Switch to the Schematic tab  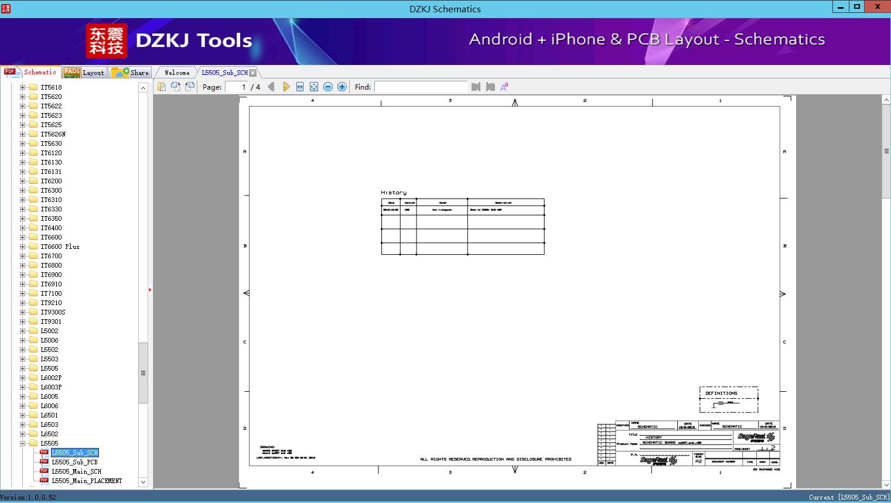click(30, 72)
